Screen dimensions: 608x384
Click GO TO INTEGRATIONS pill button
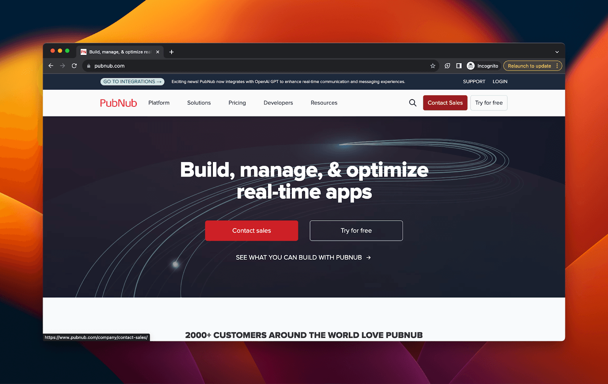point(132,82)
